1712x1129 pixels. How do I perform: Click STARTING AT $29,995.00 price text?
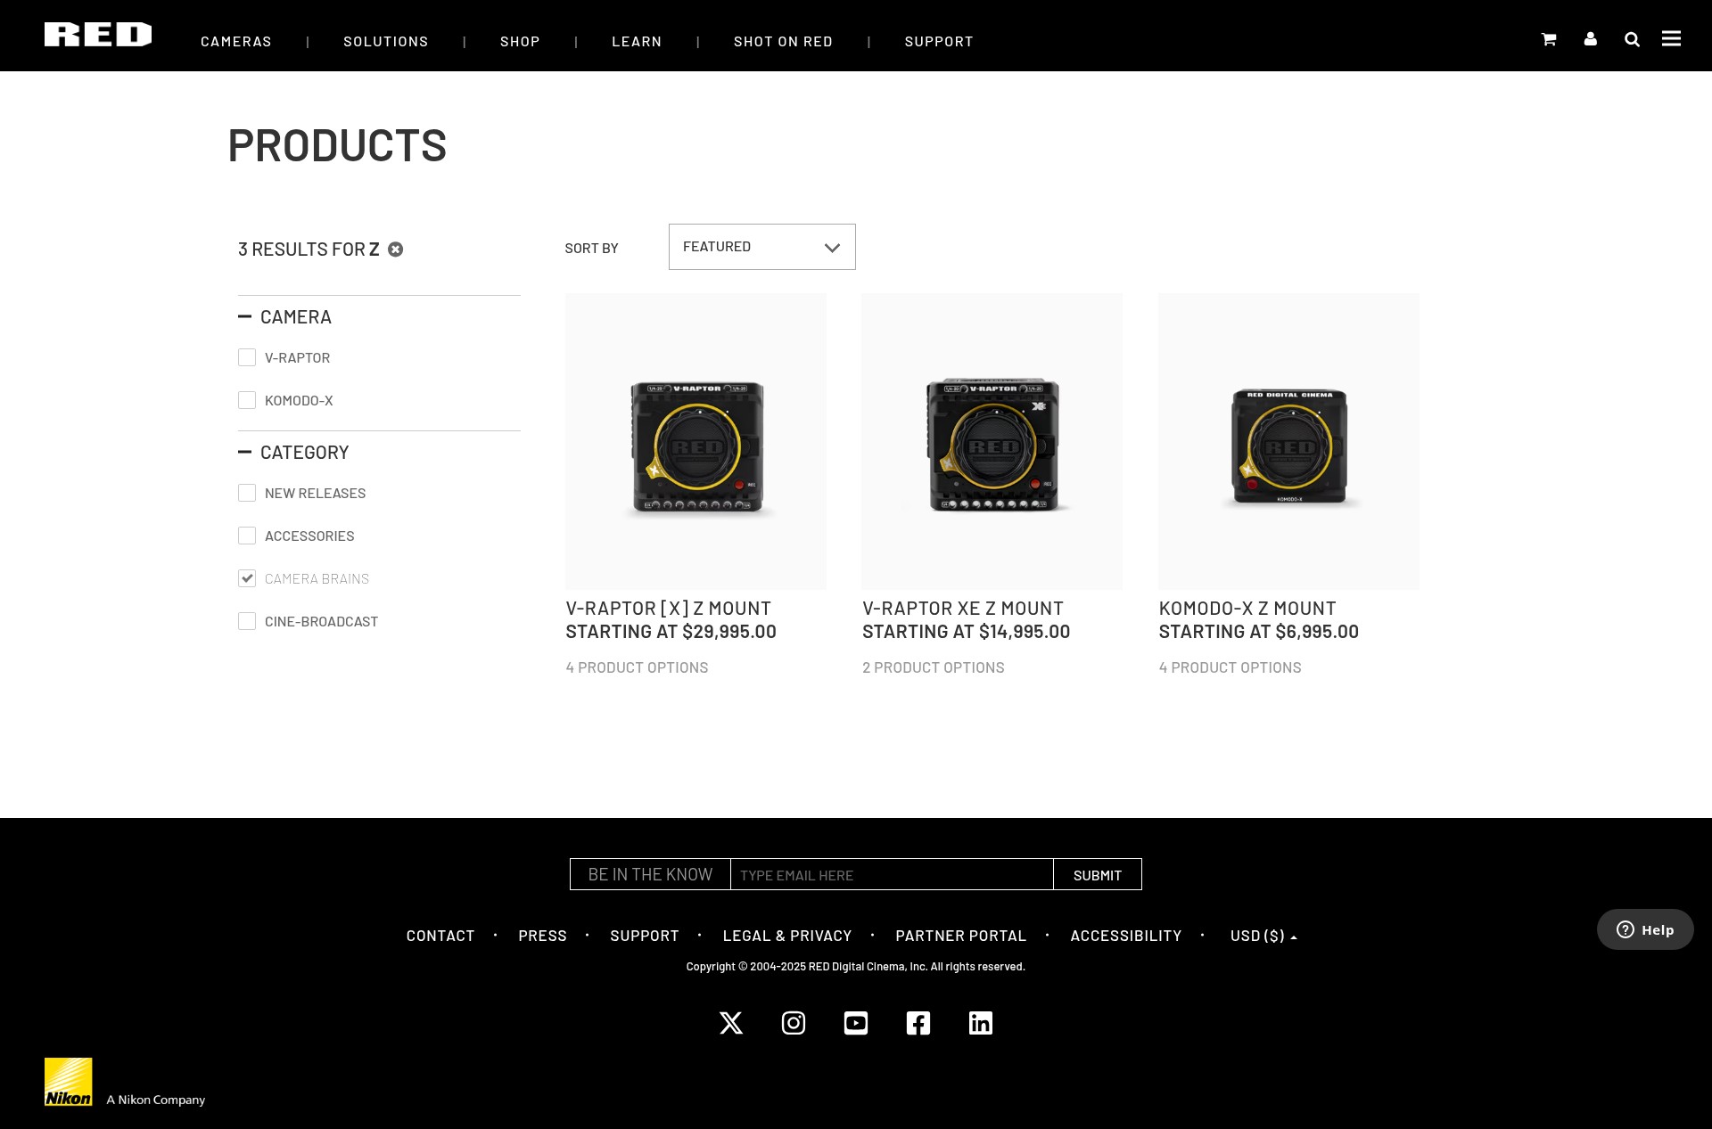(671, 632)
